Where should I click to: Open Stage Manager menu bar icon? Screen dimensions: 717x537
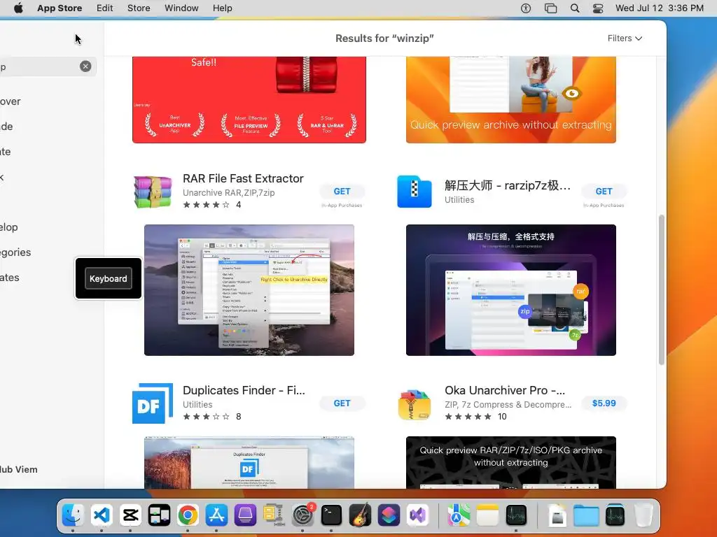(550, 8)
